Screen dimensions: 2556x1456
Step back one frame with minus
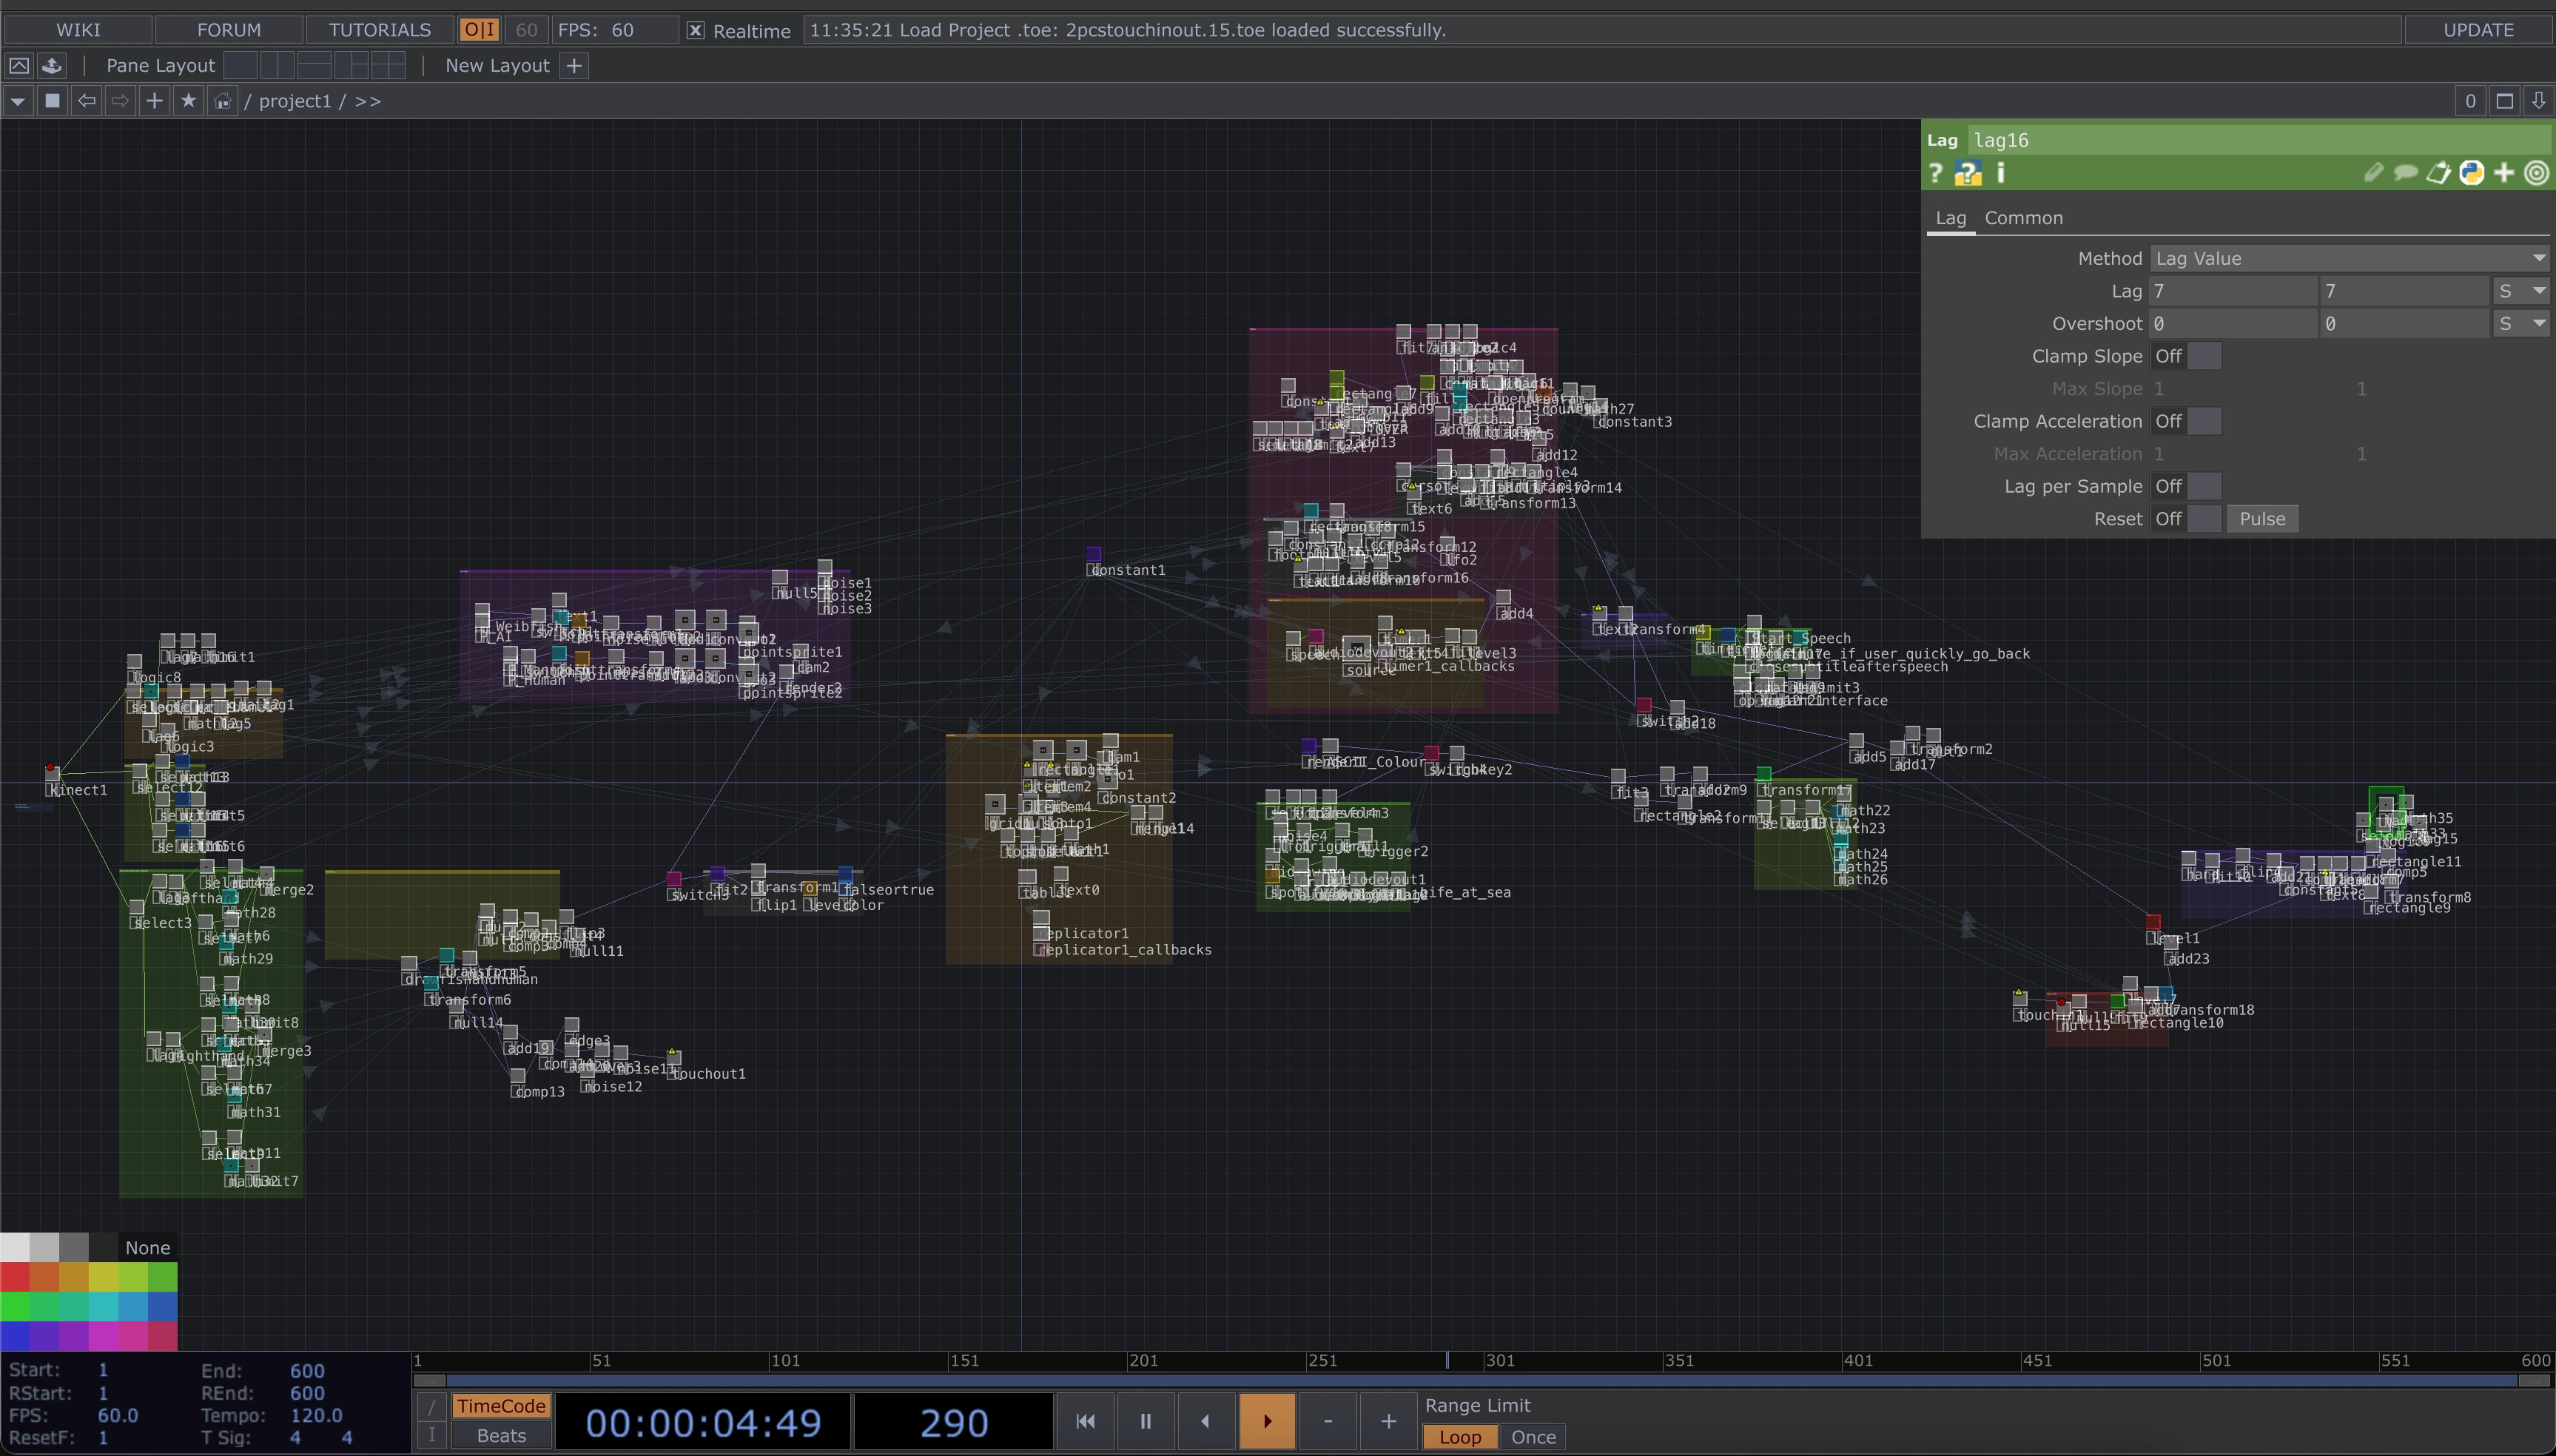(1328, 1421)
